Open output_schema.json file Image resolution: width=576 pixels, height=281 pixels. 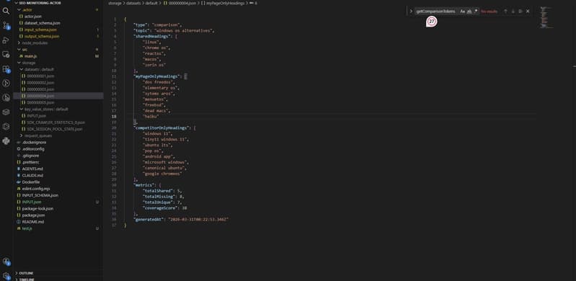tap(42, 36)
